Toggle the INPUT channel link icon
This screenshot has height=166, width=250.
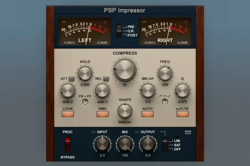coord(93,132)
